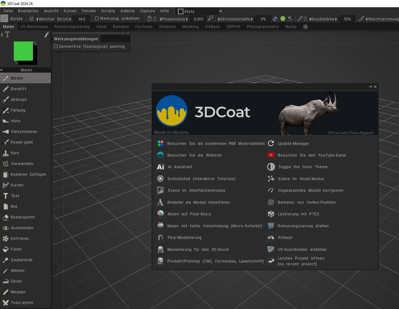Choose the Färbung tool
This screenshot has width=399, height=309.
25,110
